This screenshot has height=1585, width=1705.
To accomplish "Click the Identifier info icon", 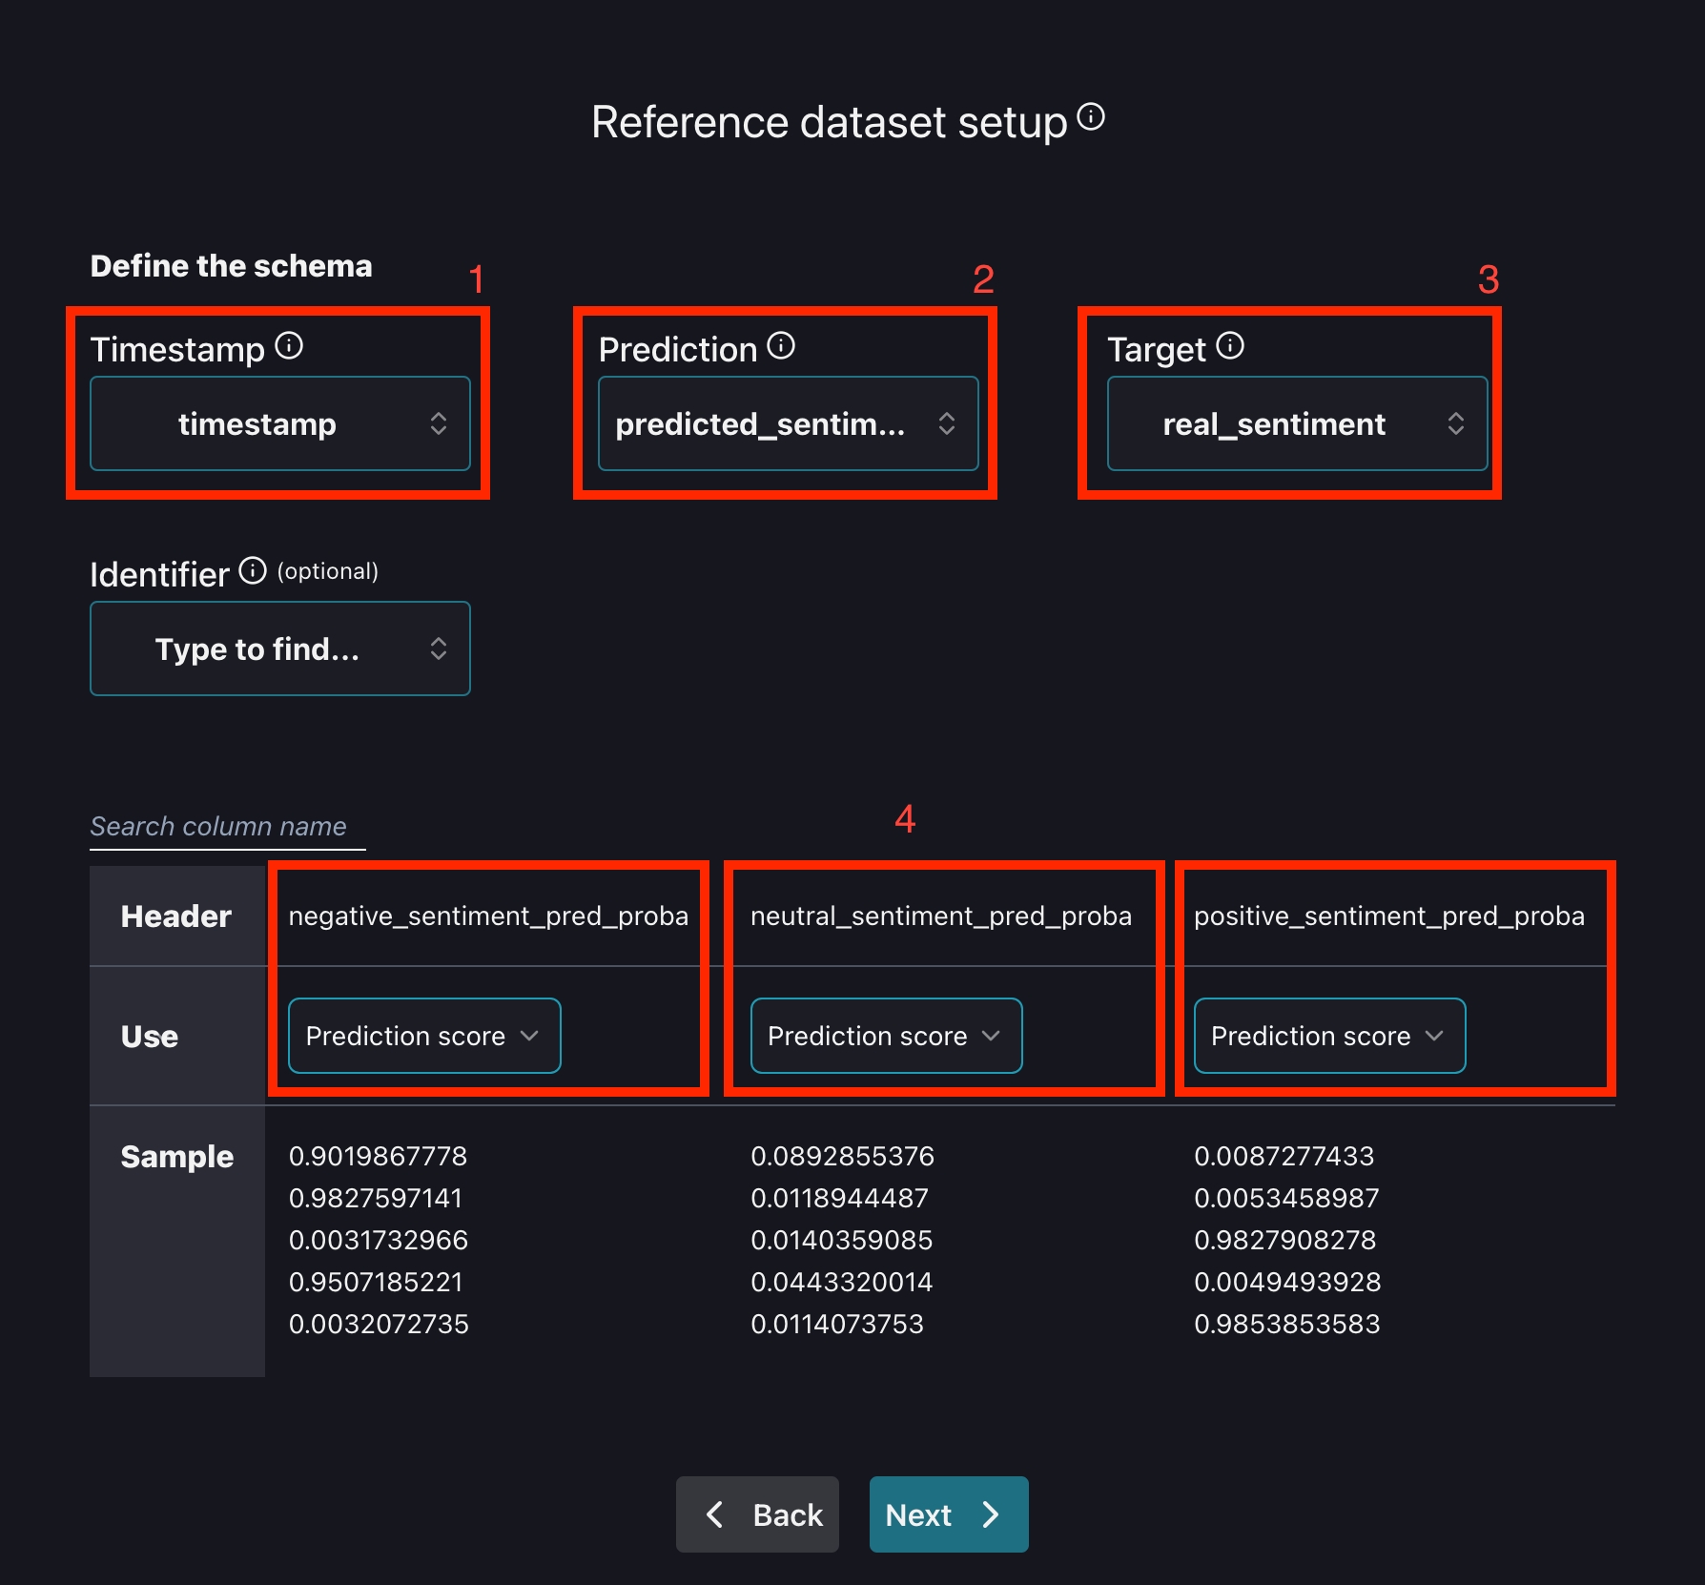I will coord(252,570).
